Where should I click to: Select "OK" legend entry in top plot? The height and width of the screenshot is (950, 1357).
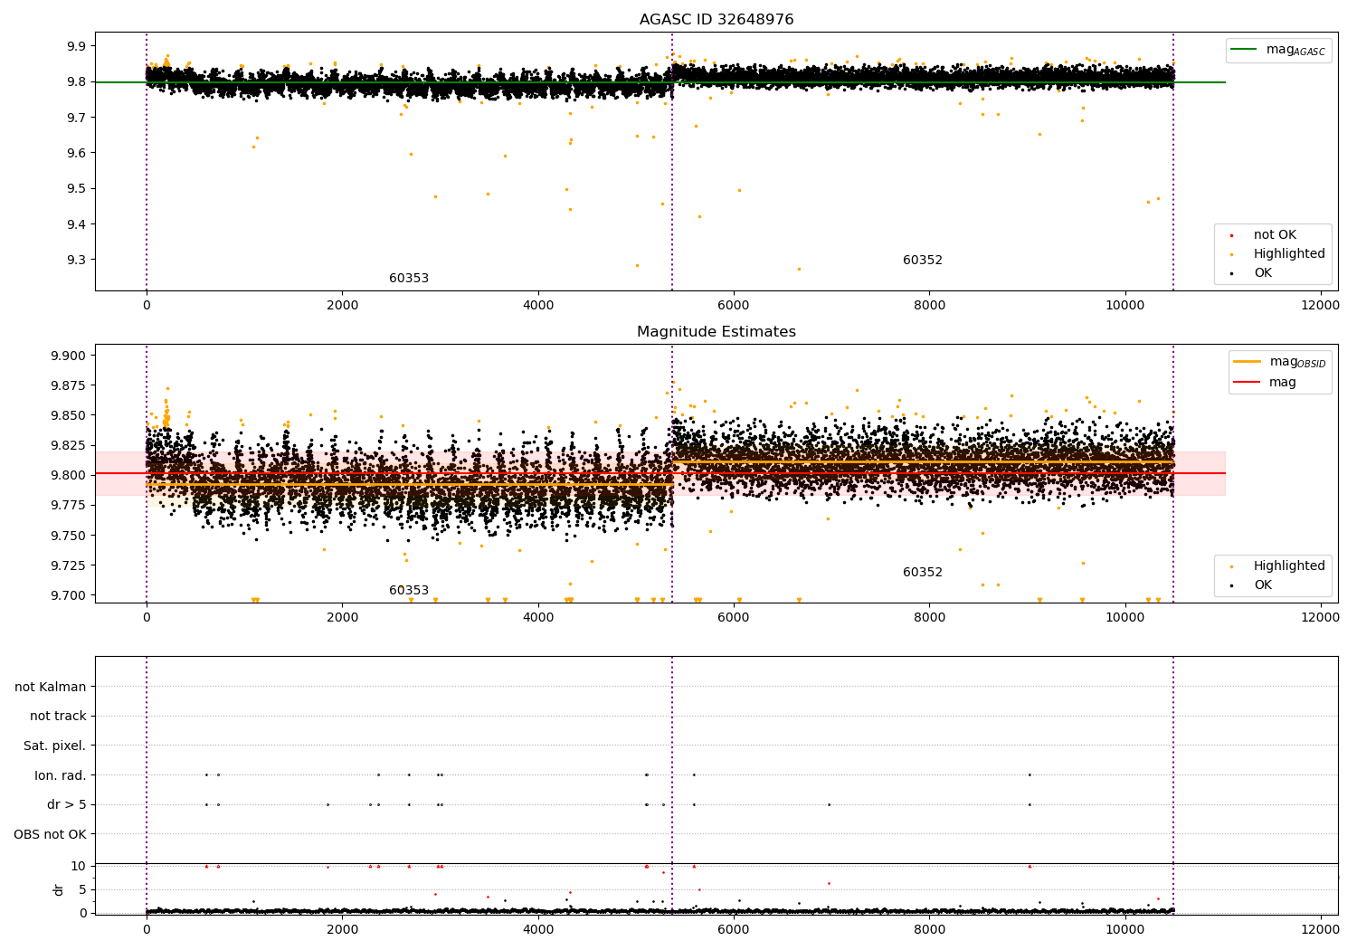click(1263, 273)
